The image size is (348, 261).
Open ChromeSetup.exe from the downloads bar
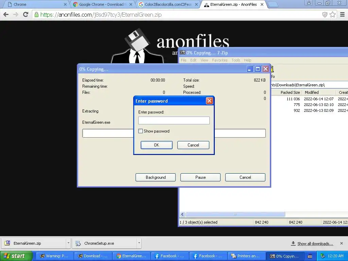click(104, 243)
